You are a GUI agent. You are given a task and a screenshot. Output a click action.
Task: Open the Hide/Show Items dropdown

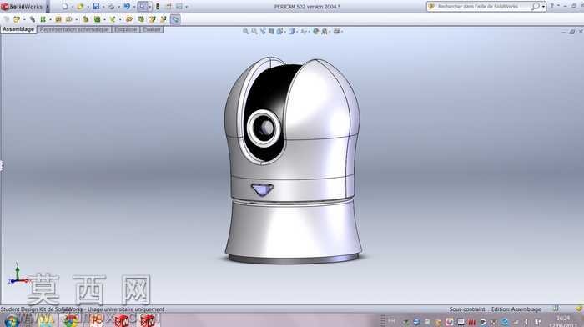[x=305, y=32]
